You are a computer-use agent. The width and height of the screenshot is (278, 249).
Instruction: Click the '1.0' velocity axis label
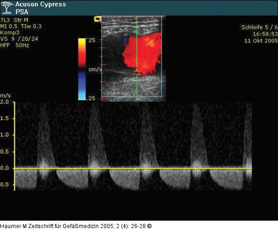5,135
